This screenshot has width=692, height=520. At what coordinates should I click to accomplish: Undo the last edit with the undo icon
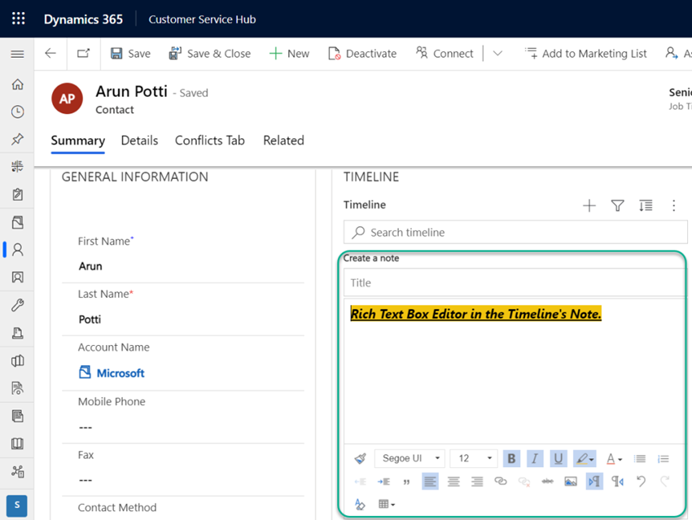[x=641, y=481]
